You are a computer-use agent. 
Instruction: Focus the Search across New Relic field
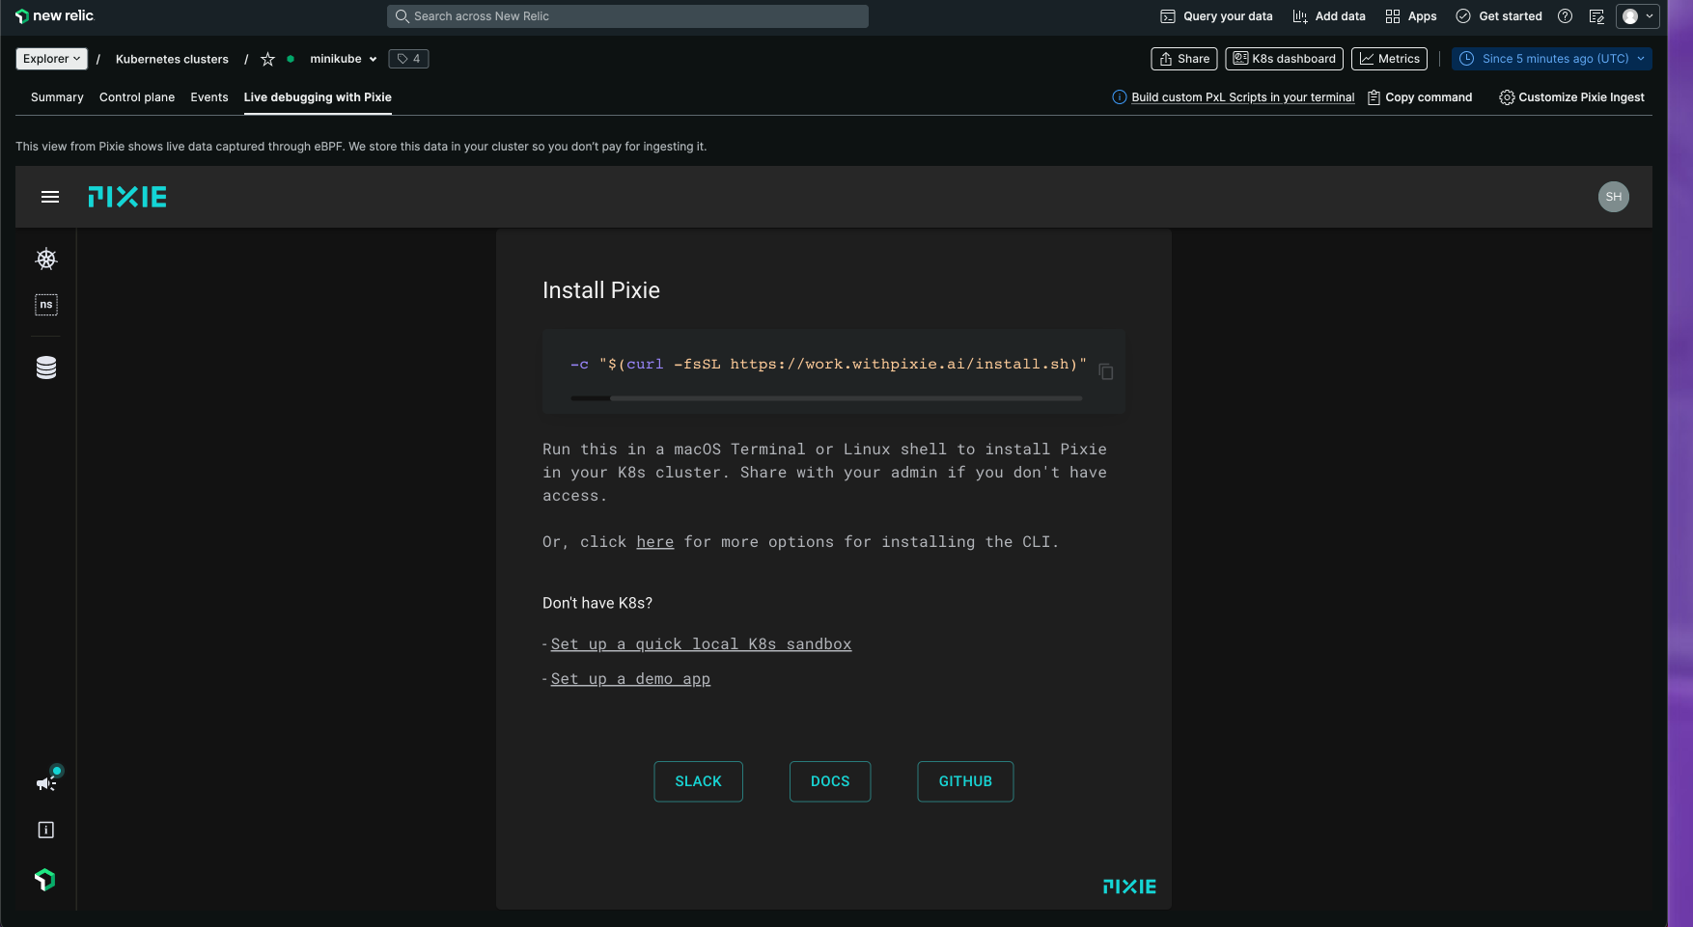pyautogui.click(x=627, y=16)
